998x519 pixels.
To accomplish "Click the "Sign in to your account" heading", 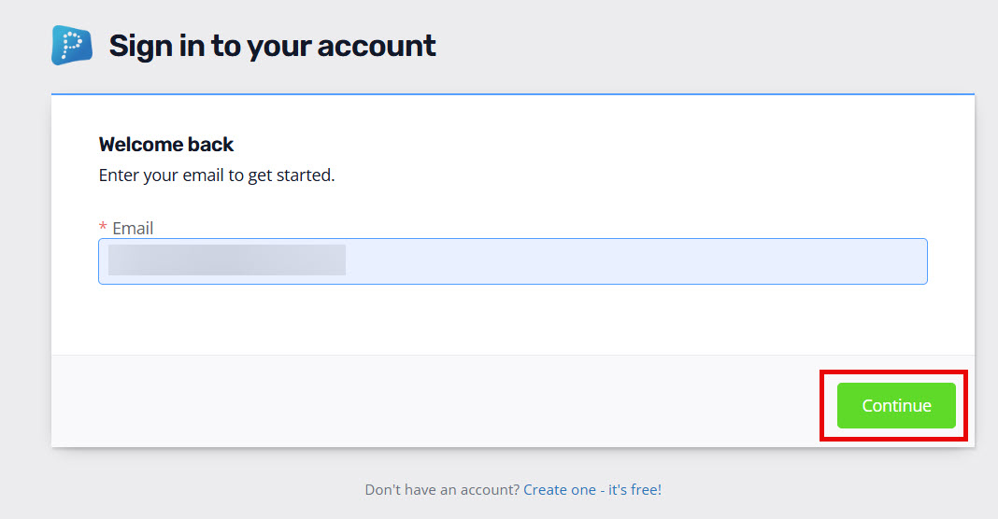I will pos(273,47).
